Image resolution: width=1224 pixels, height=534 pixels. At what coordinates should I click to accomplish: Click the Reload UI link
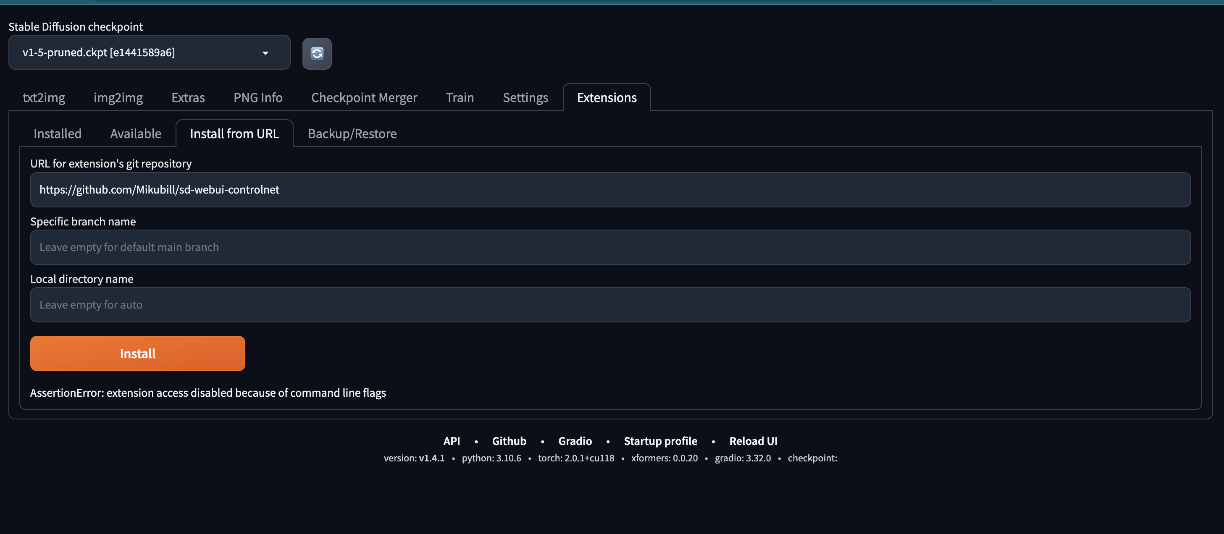[x=753, y=441]
